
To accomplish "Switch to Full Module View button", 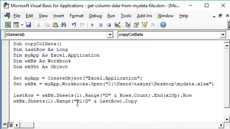I will tap(11, 125).
